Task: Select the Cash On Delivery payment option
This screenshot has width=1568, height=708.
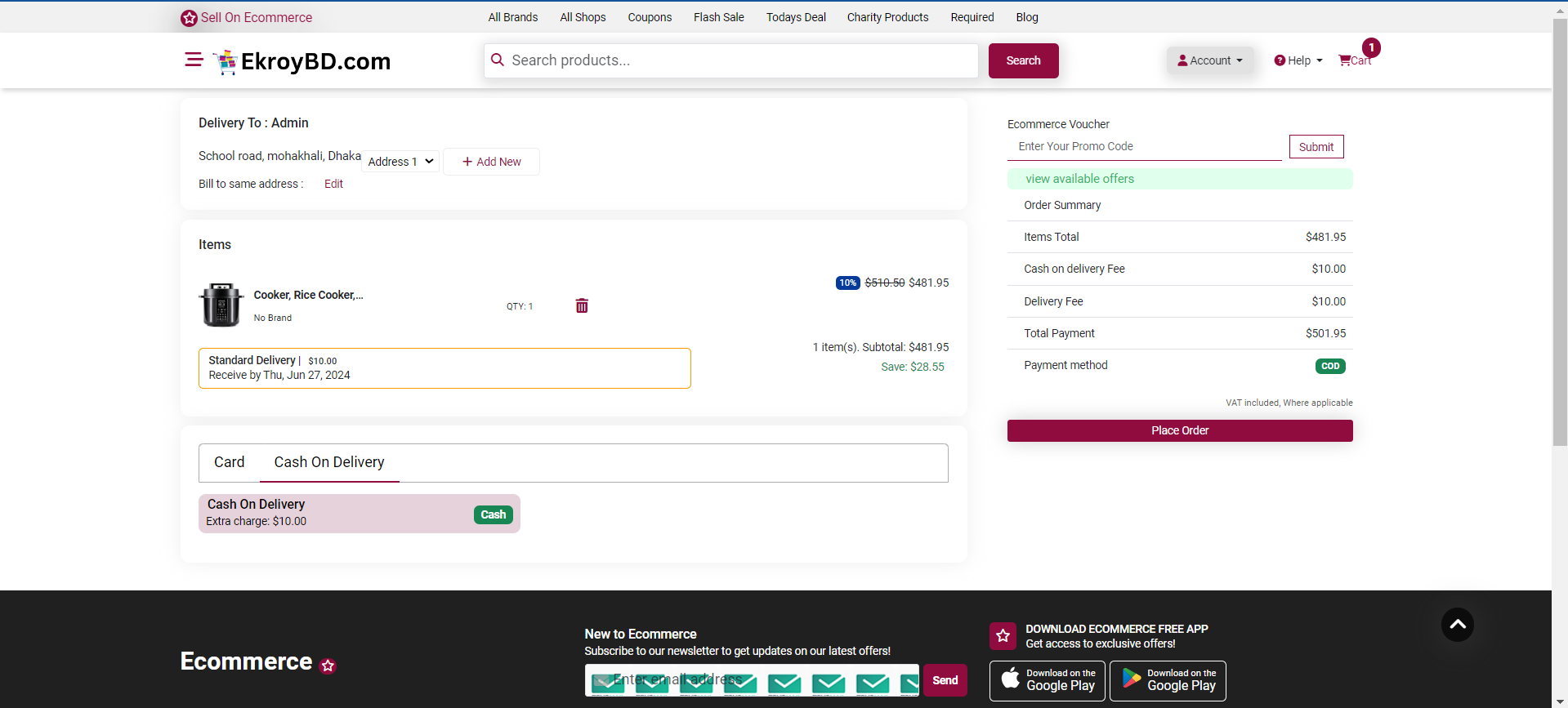Action: [x=359, y=513]
